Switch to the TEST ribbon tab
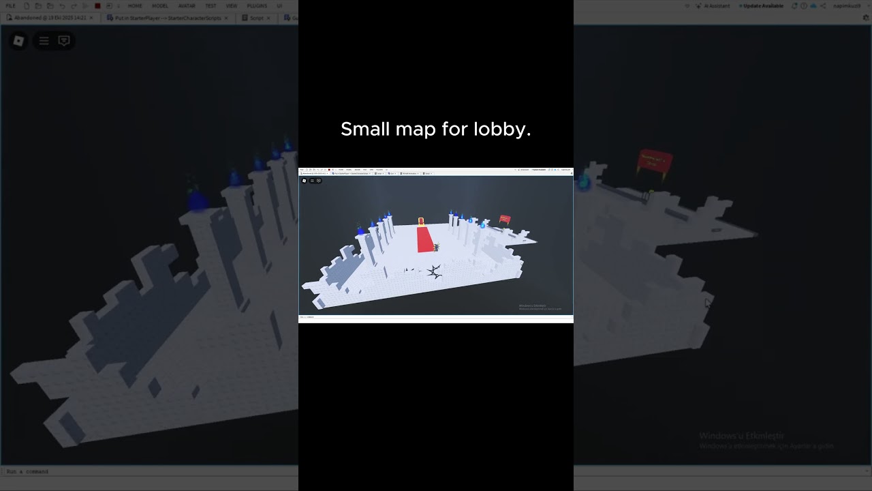Screen dimensions: 872x491 pyautogui.click(x=211, y=5)
